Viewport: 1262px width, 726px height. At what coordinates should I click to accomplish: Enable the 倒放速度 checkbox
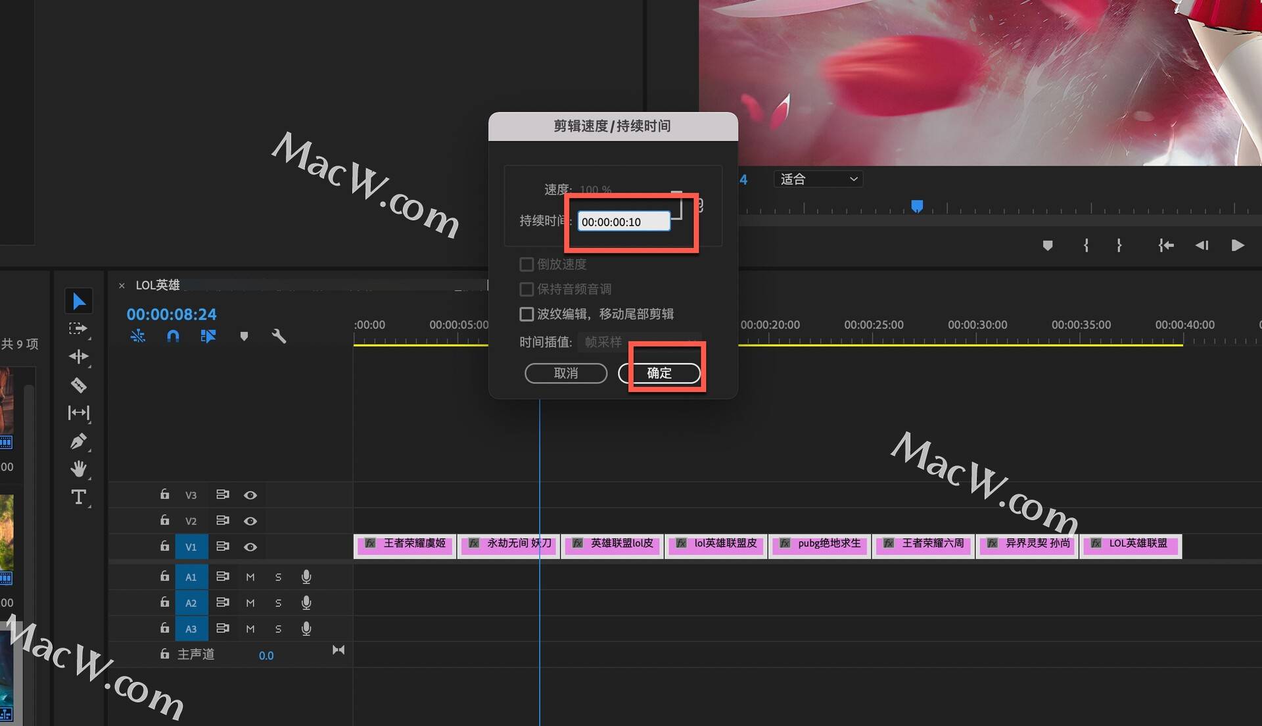(x=526, y=264)
